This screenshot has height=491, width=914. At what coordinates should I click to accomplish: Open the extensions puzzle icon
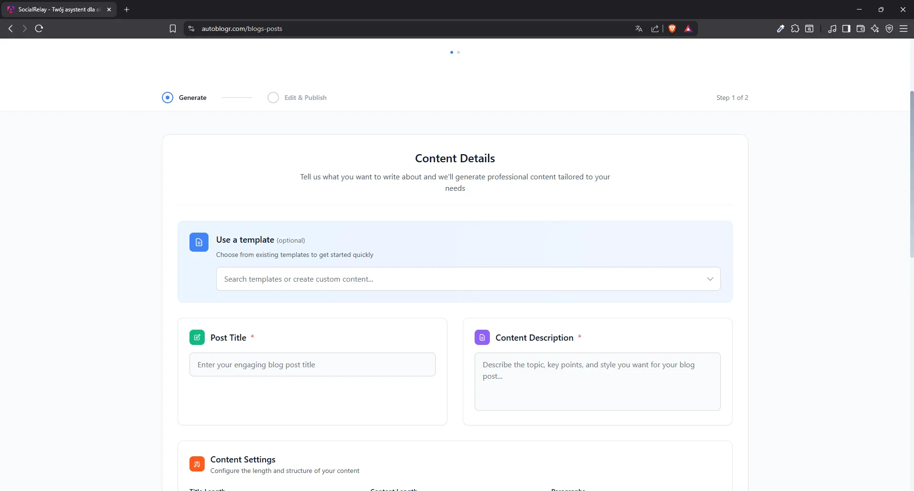click(x=795, y=29)
